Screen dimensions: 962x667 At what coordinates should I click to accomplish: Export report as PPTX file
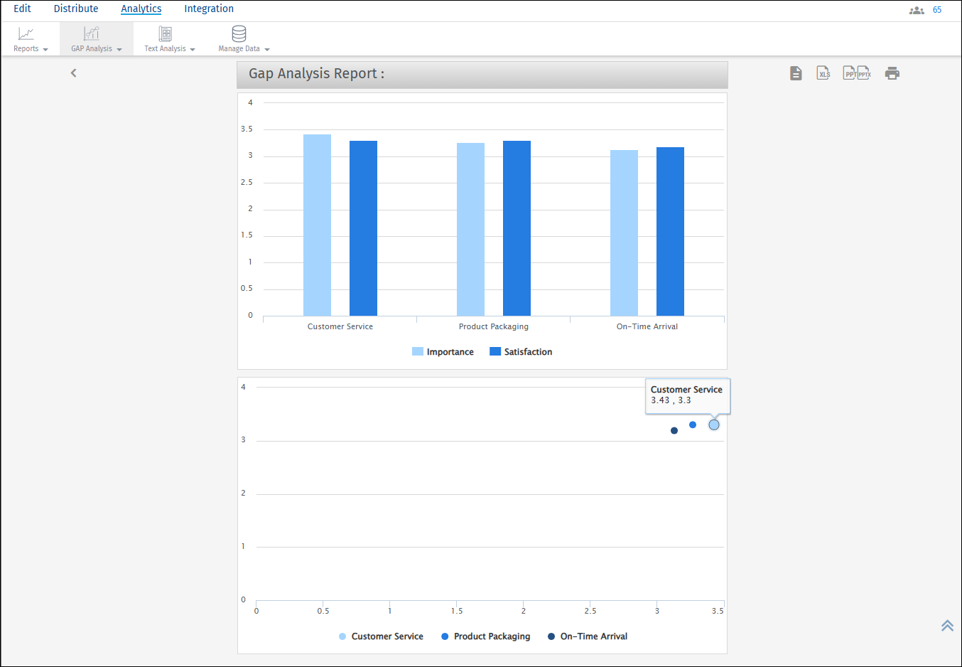tap(864, 73)
